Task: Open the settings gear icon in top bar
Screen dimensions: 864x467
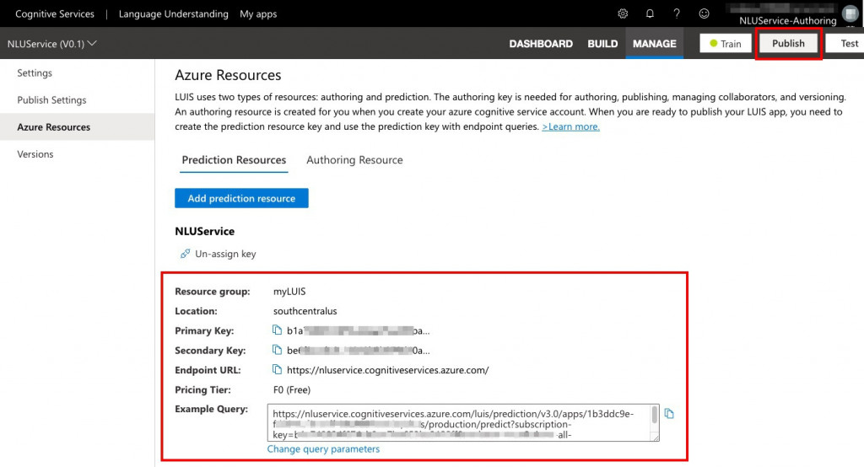Action: pyautogui.click(x=623, y=13)
